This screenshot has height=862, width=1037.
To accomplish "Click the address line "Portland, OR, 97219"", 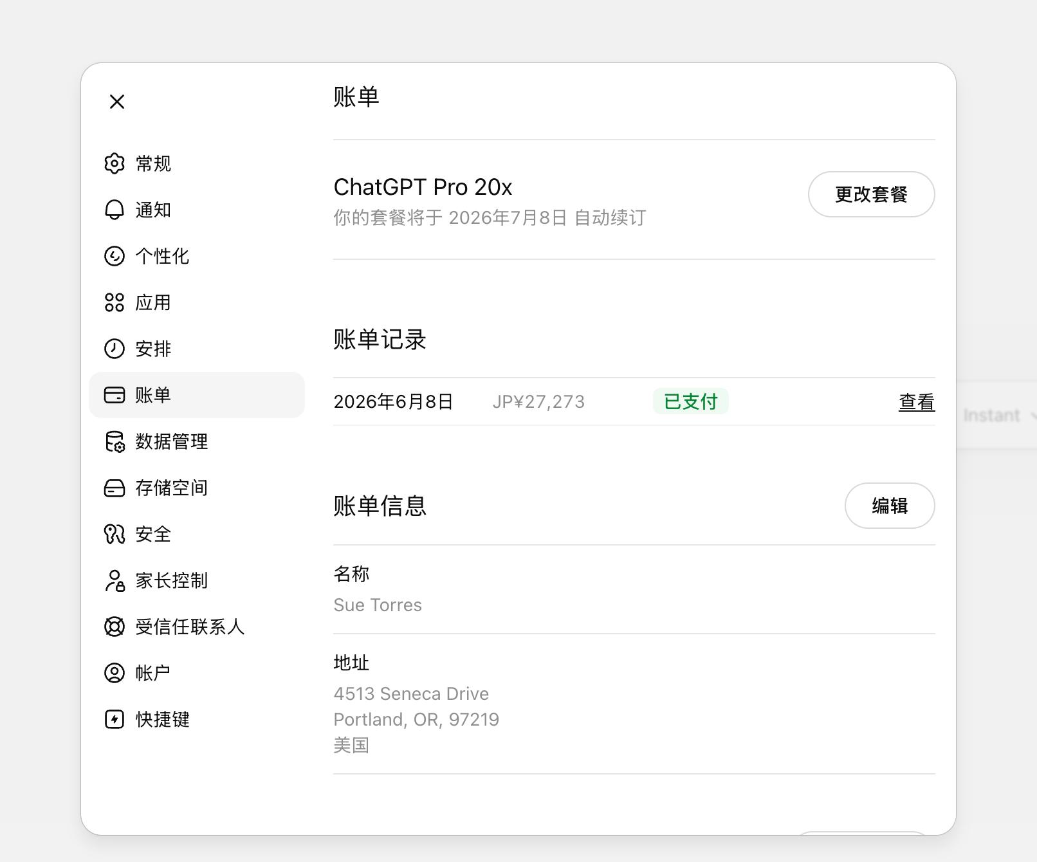I will 416,720.
